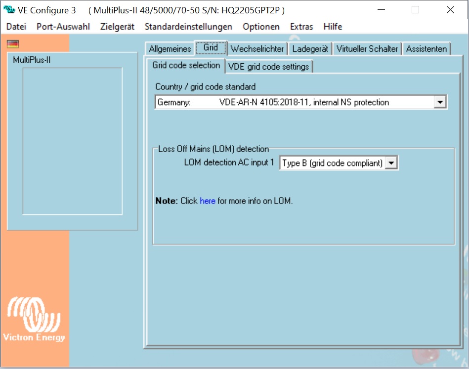Open the Optionen menu
The height and width of the screenshot is (369, 469).
tap(261, 27)
